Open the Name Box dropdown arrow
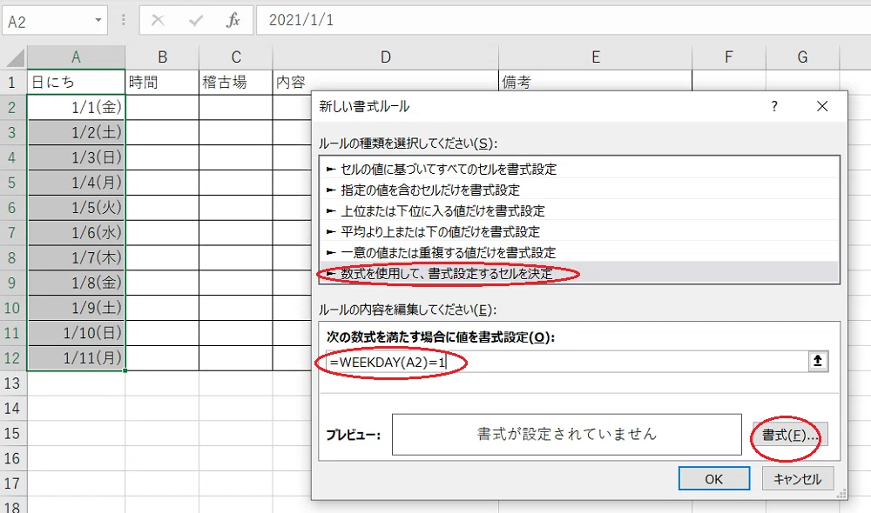Viewport: 871px width, 513px height. 98,21
